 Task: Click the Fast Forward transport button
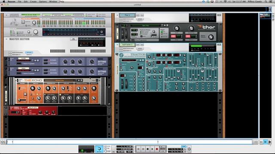coord(143,149)
